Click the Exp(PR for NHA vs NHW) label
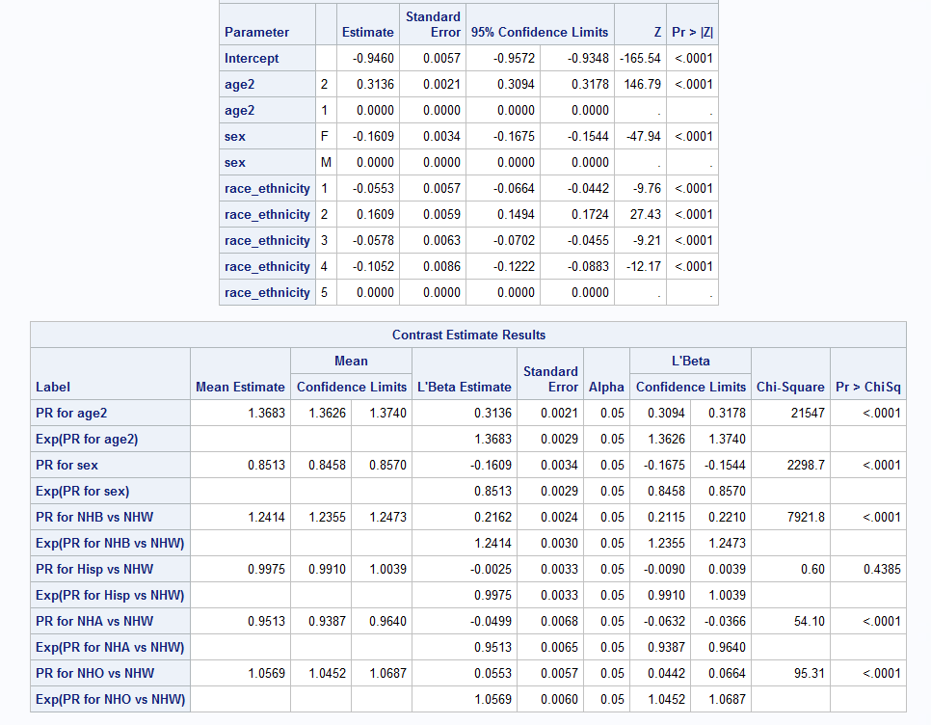 (x=109, y=647)
